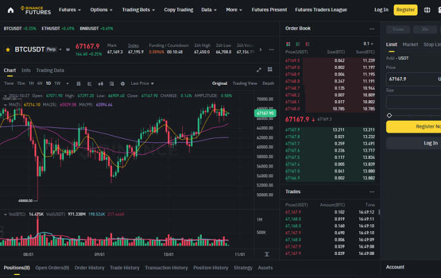Click the Binance Futures logo
Screen dimensions: 441x278
coord(36,10)
